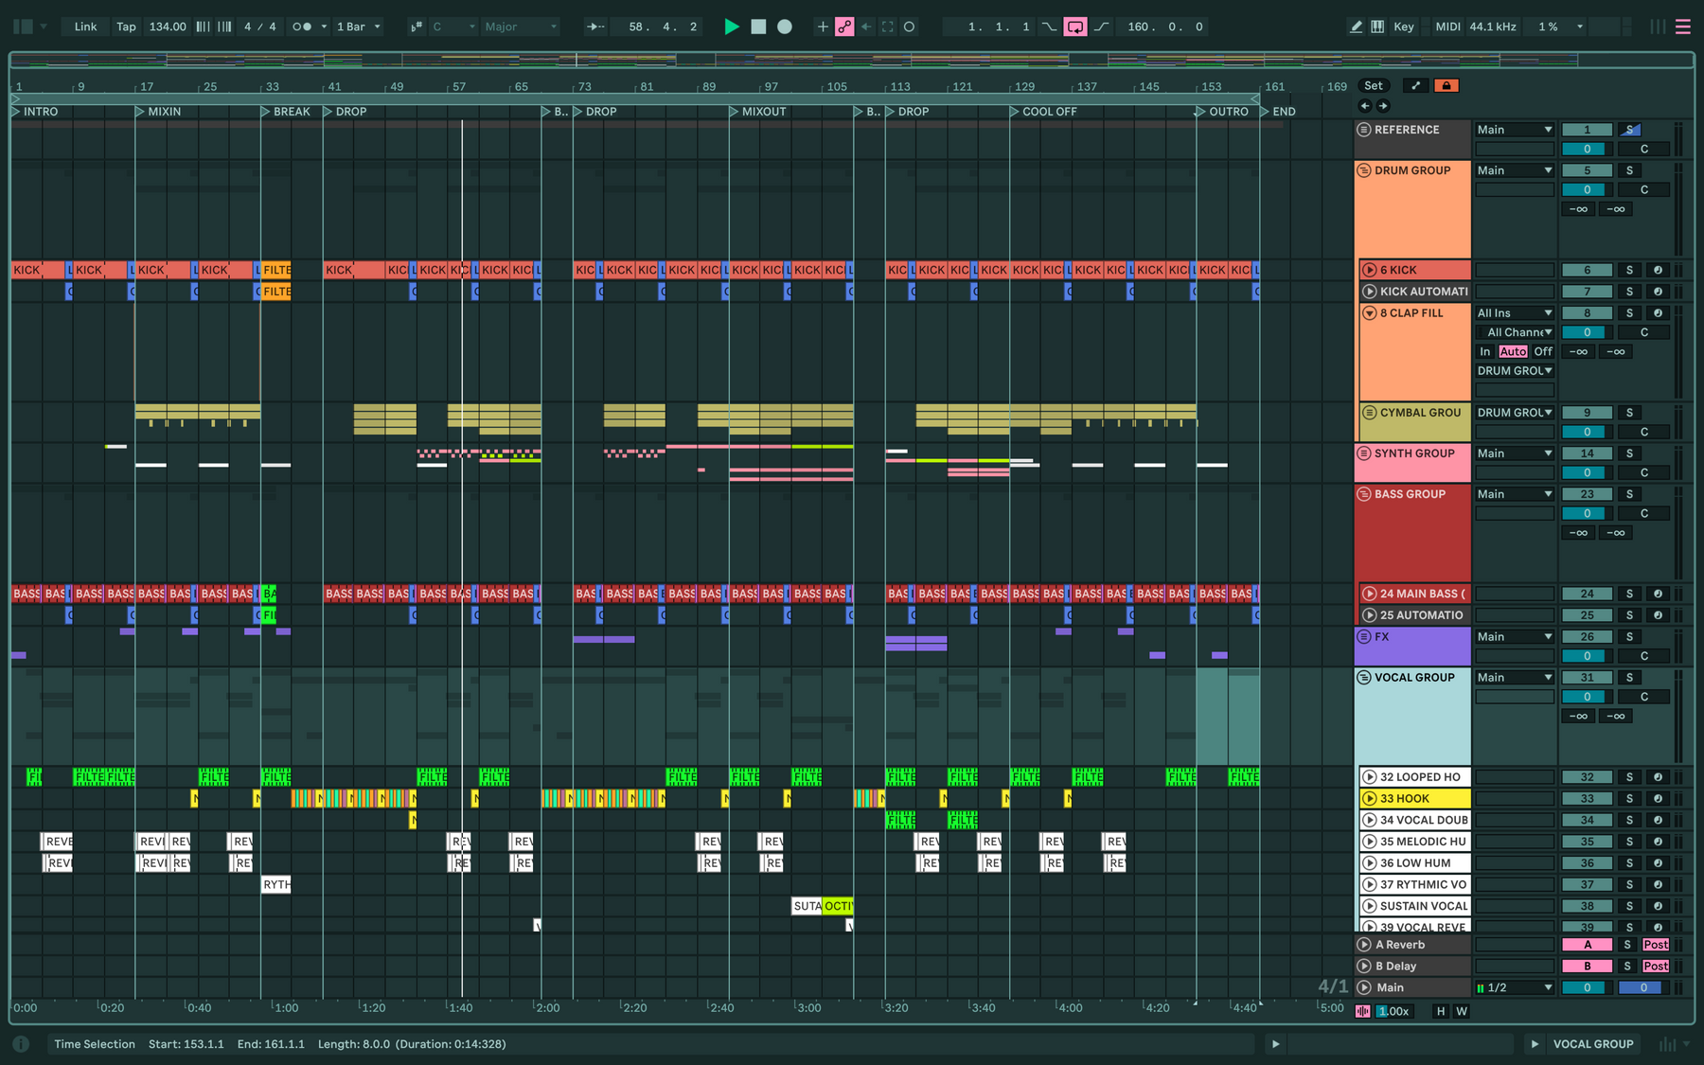The height and width of the screenshot is (1065, 1704).
Task: Click the Post button on A Reverb
Action: (1656, 945)
